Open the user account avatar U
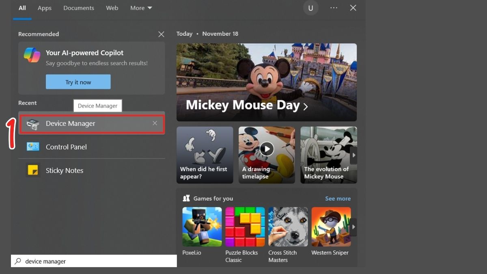The height and width of the screenshot is (274, 487). pos(310,8)
